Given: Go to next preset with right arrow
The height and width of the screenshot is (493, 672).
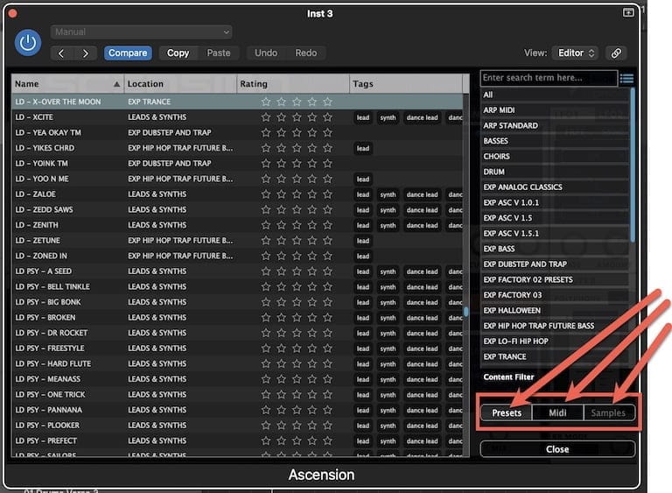Looking at the screenshot, I should point(85,53).
